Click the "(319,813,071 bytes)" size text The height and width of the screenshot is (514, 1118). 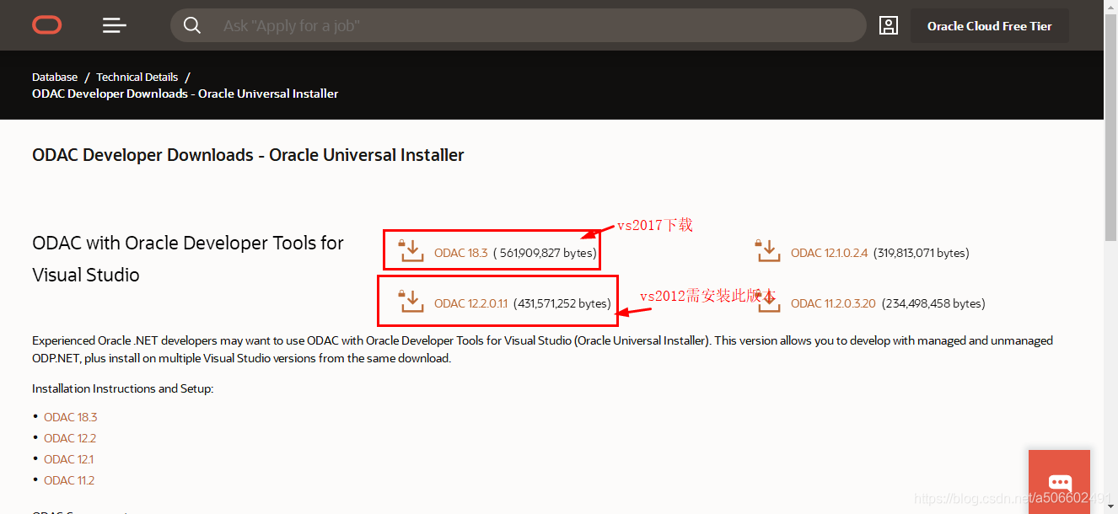pyautogui.click(x=921, y=253)
